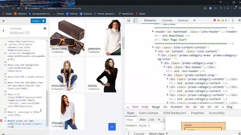Click the site preview scrollbar
241x135 pixels.
(123, 43)
